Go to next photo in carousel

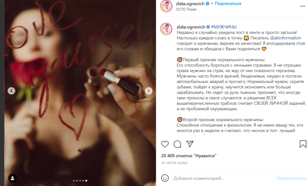point(149,91)
